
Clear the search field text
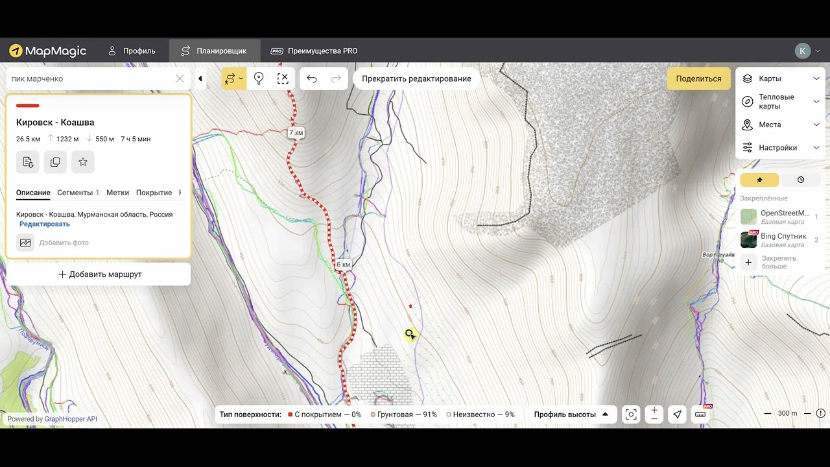(x=180, y=78)
